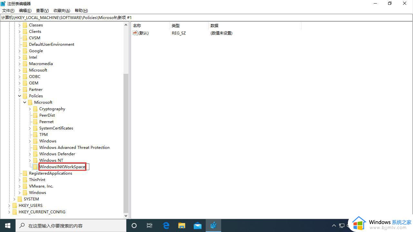Select the DefaultUserEnvironment key
Screen dimensions: 413x232
pos(52,44)
